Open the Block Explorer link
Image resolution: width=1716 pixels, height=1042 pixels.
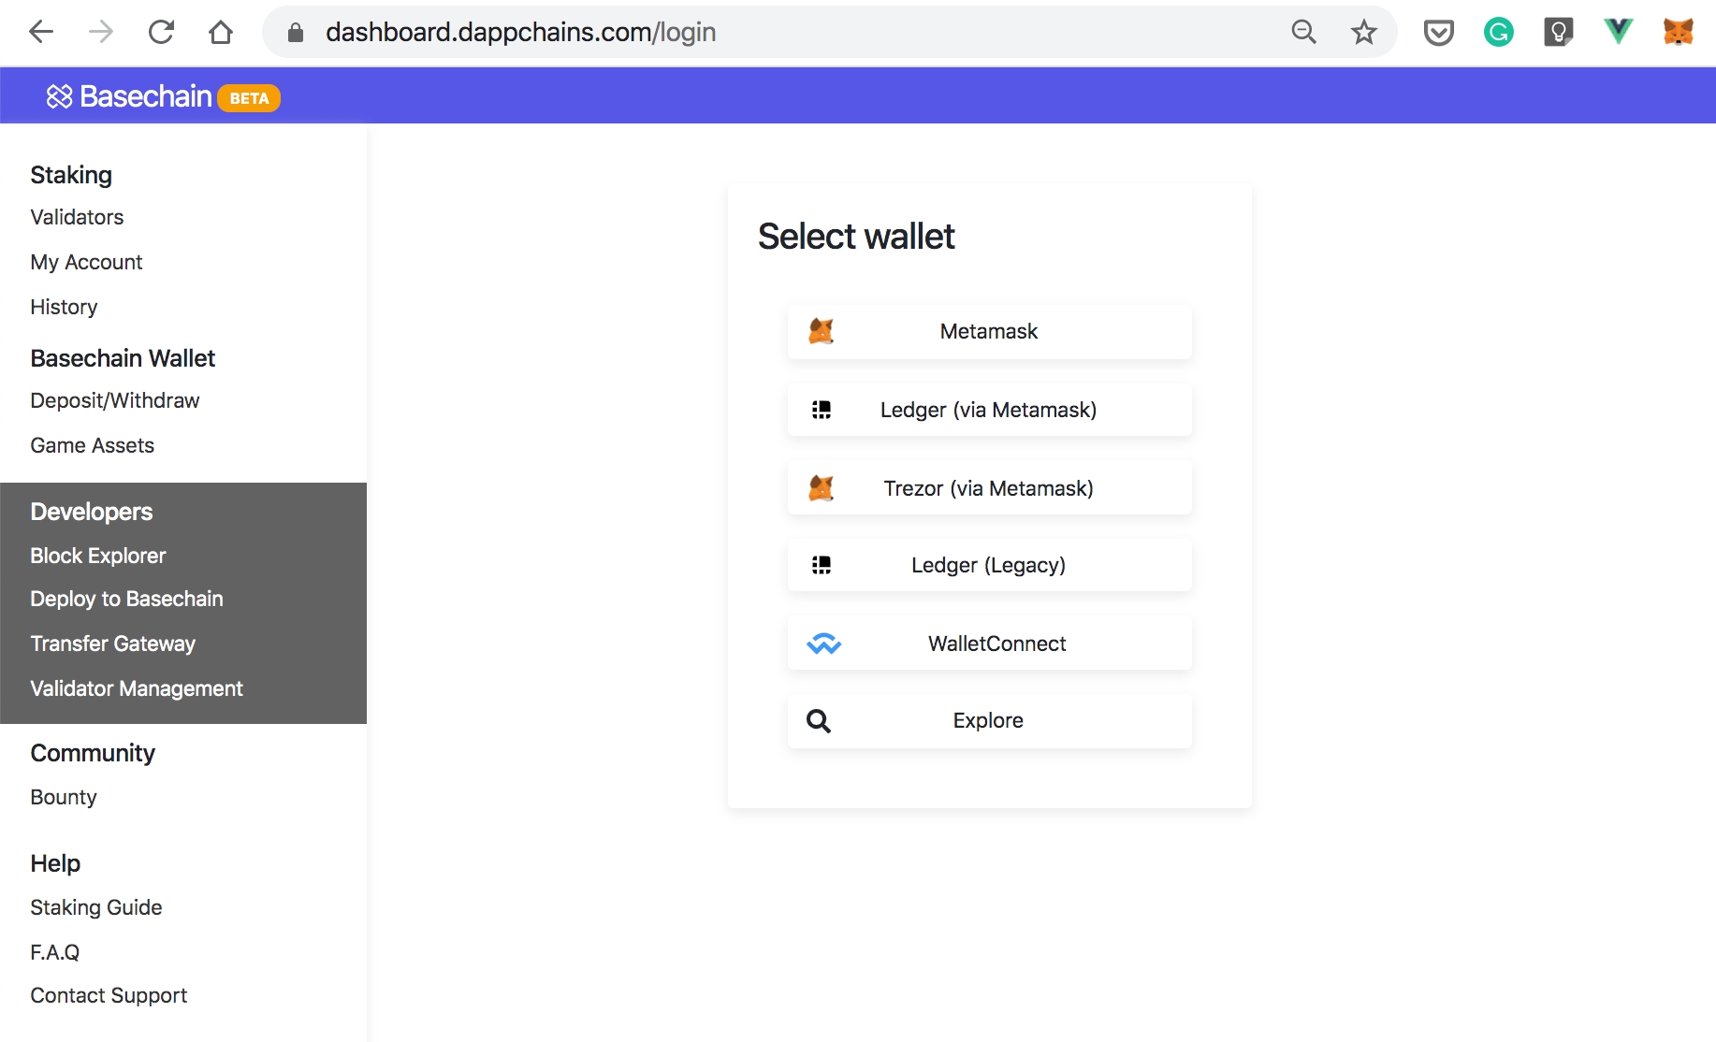[98, 556]
